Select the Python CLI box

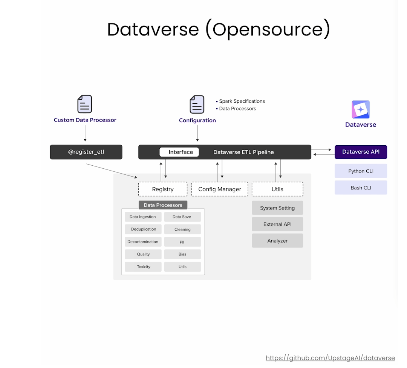coord(361,171)
